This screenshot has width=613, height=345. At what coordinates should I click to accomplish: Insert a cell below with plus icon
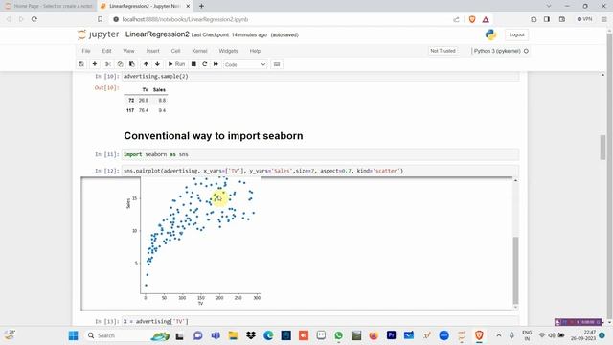(95, 64)
